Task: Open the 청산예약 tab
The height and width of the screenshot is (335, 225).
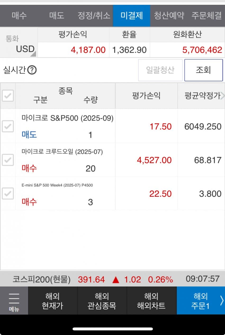Action: 169,16
